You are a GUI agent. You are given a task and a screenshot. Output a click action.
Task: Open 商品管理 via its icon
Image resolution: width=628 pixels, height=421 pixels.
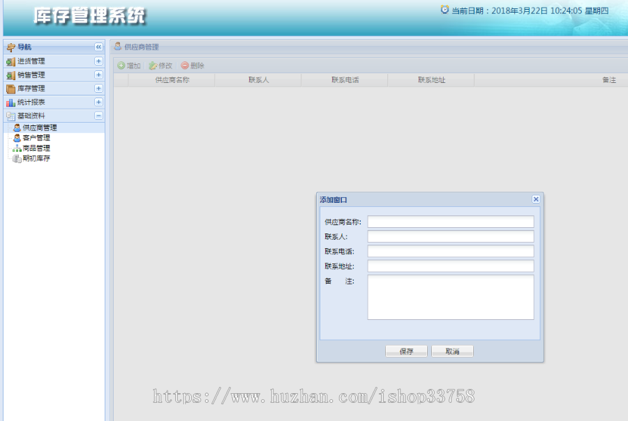click(15, 148)
